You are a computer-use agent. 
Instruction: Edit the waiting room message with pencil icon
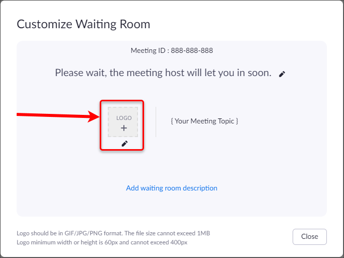click(282, 74)
